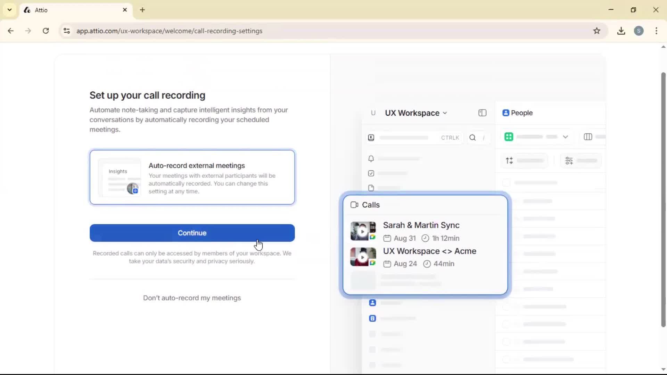Click the filter settings icon near the sort control
667x375 pixels.
(569, 160)
